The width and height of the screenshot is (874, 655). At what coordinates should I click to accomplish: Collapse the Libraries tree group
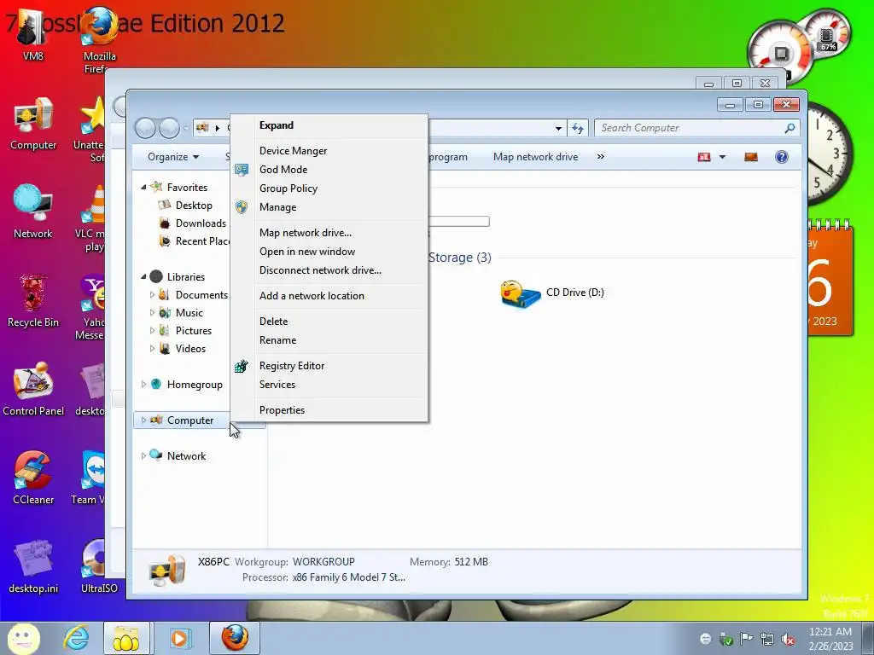point(143,277)
